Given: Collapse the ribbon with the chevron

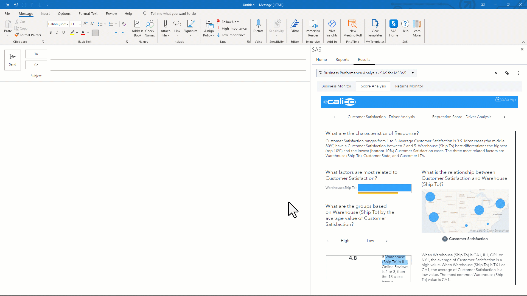Looking at the screenshot, I should [523, 42].
